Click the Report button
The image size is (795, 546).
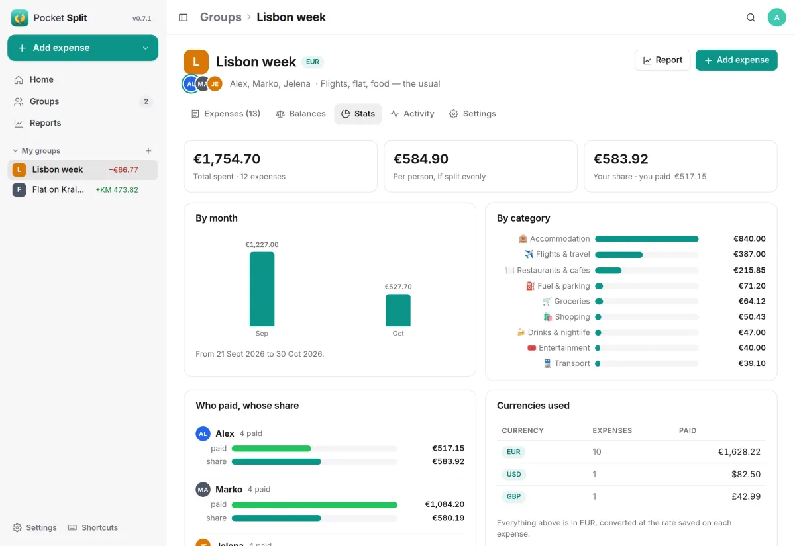662,60
